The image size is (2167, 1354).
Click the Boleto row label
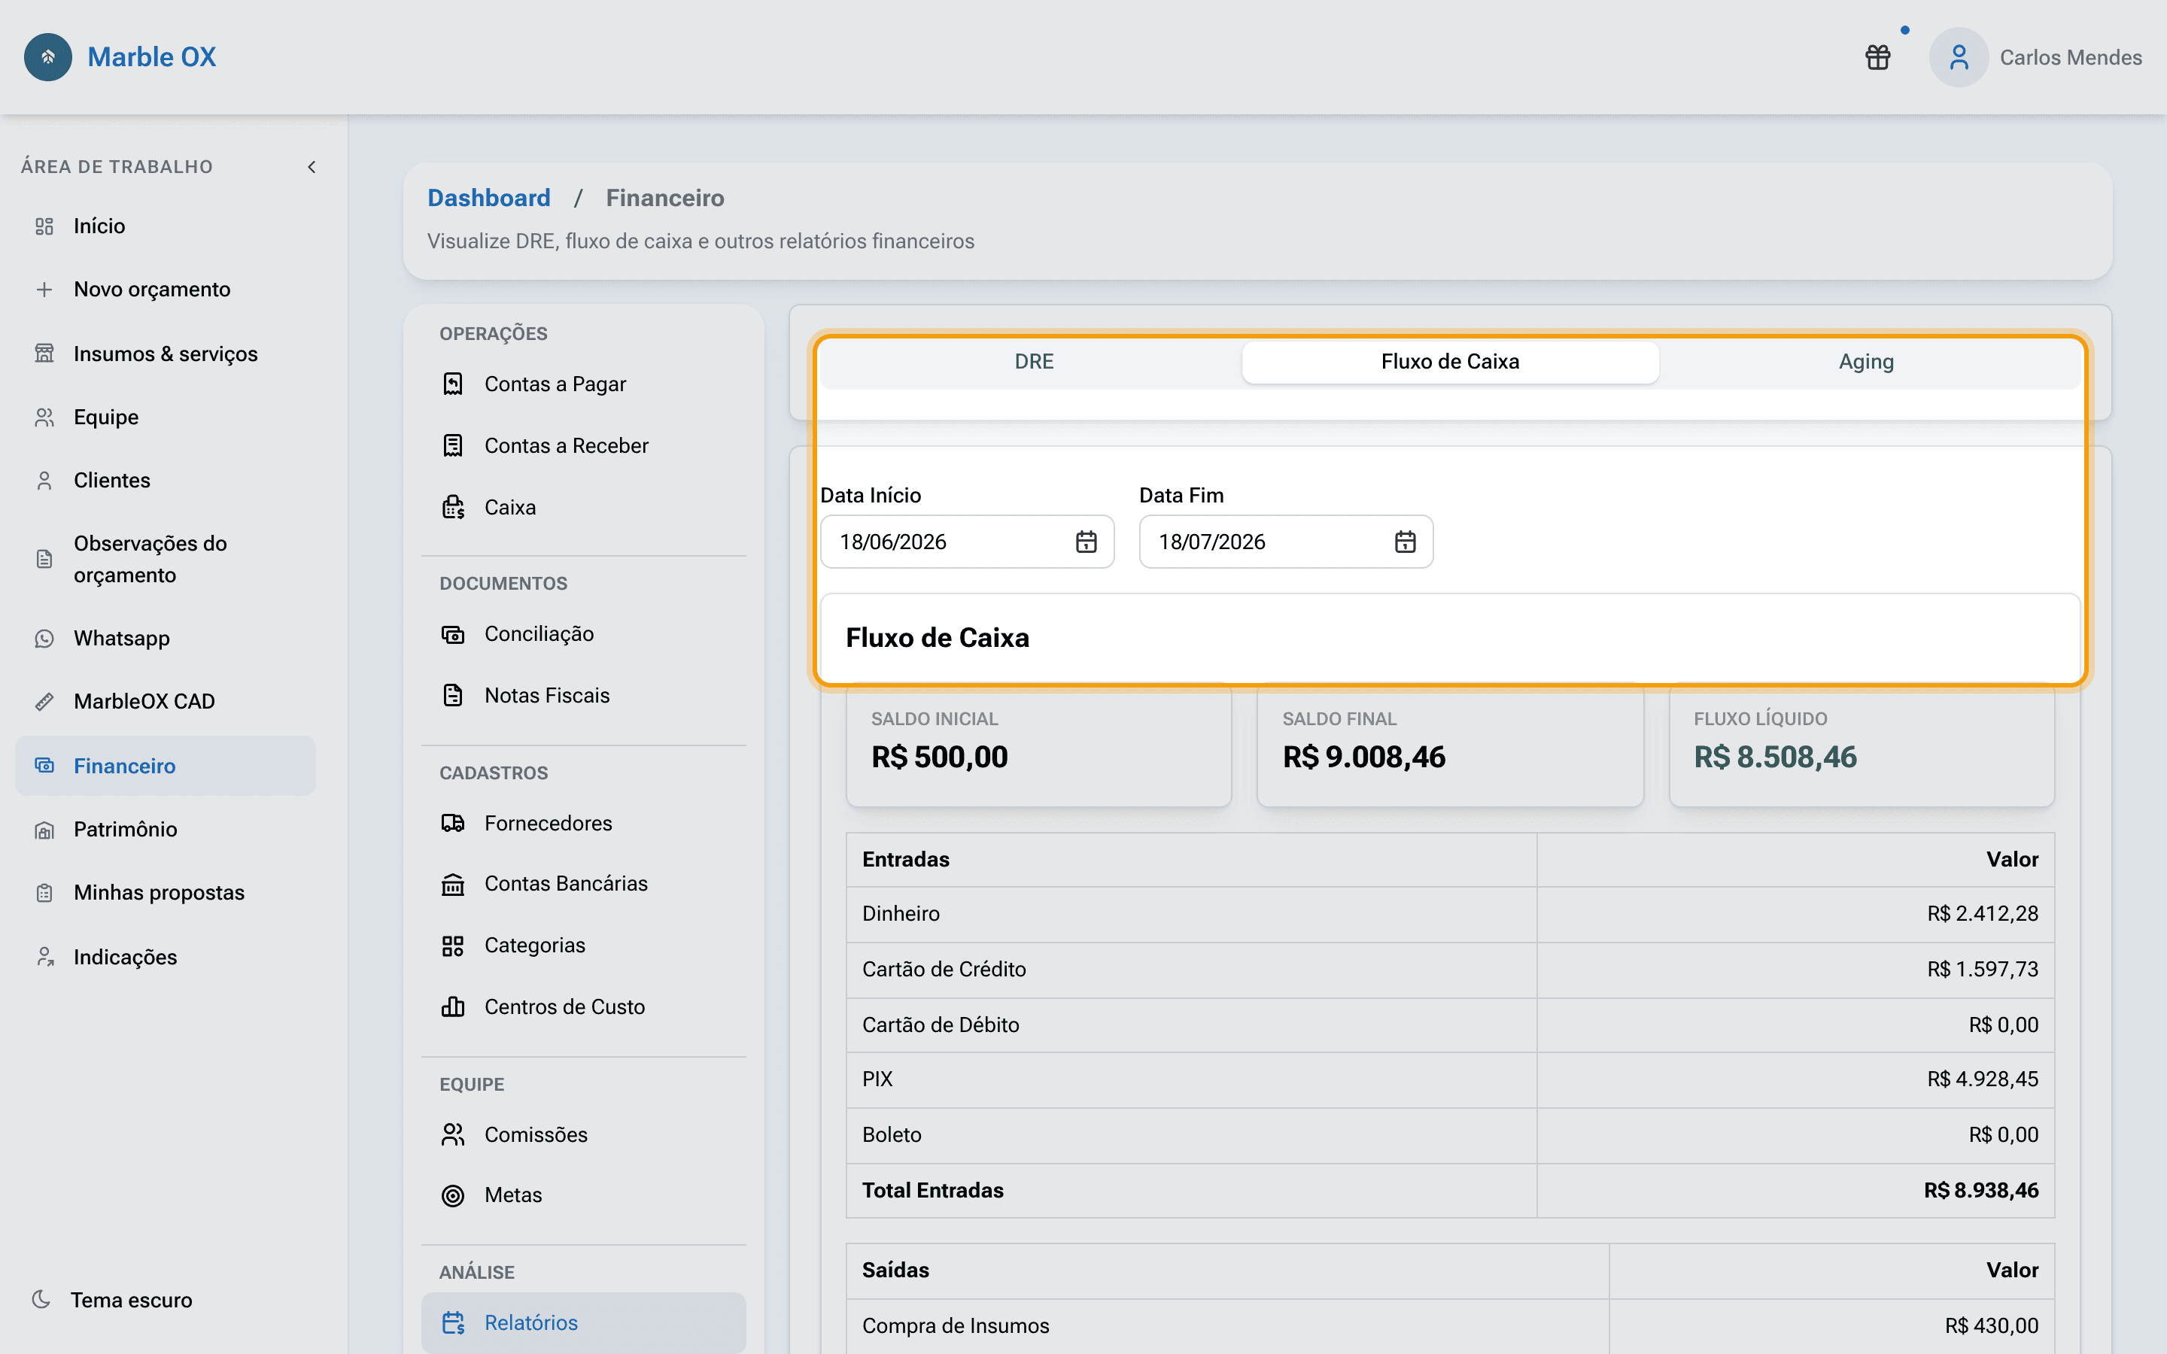pyautogui.click(x=892, y=1134)
